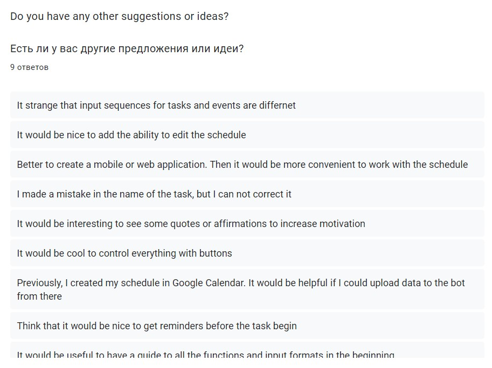492x368 pixels.
Task: Select the partially visible response about a functions guide
Action: [x=205, y=355]
